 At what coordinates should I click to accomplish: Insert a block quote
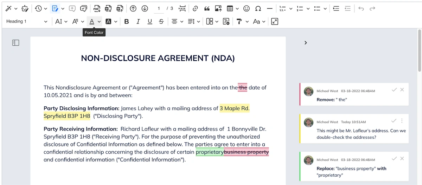207,8
